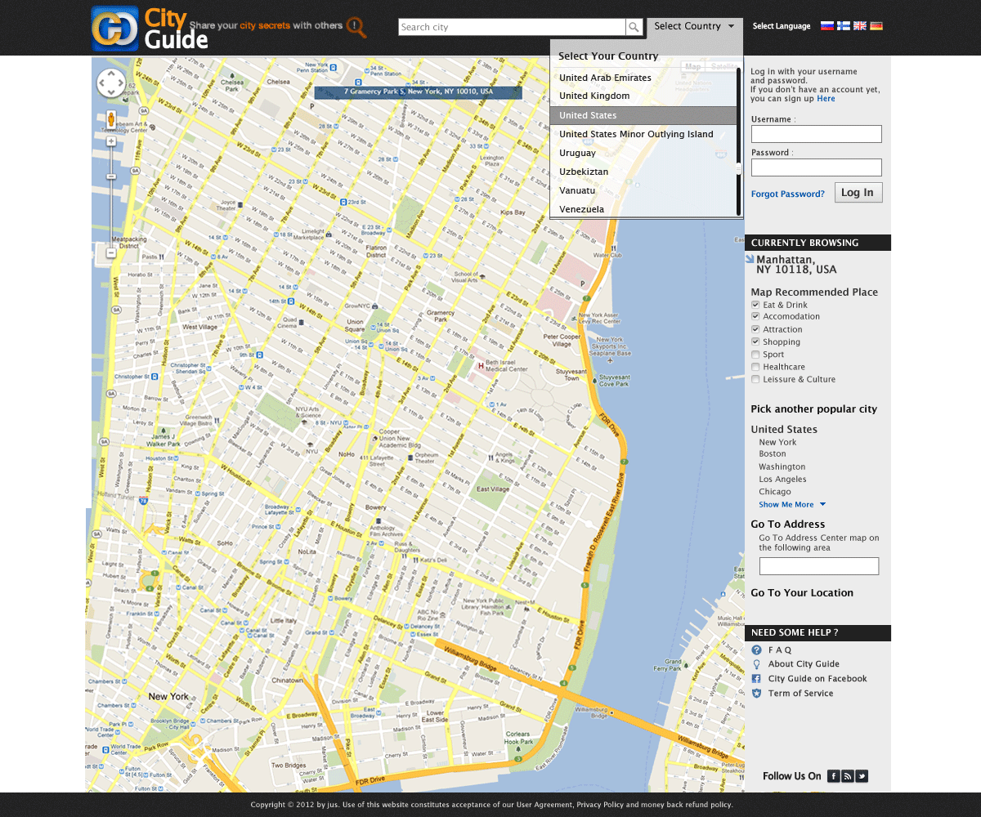Click the map zoom slider handle
Screen dimensions: 981x817
tap(111, 176)
